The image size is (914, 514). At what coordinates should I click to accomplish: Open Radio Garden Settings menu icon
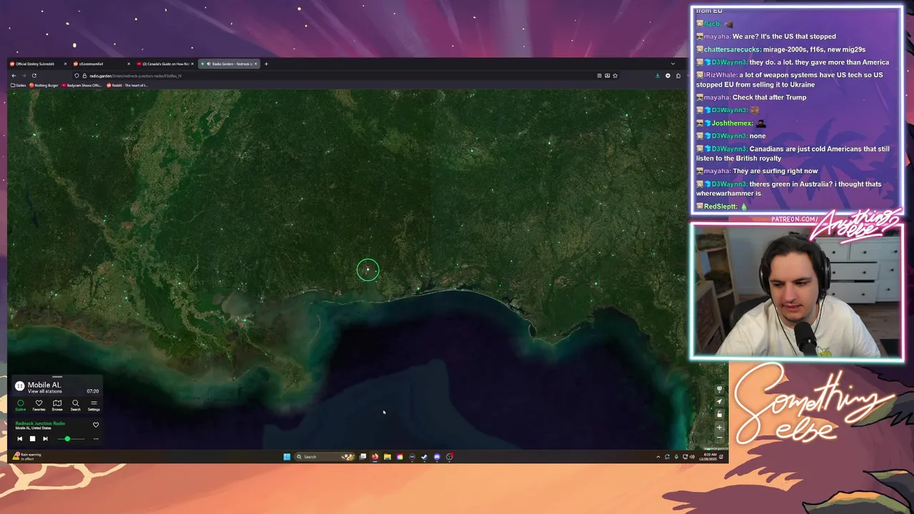coord(94,406)
